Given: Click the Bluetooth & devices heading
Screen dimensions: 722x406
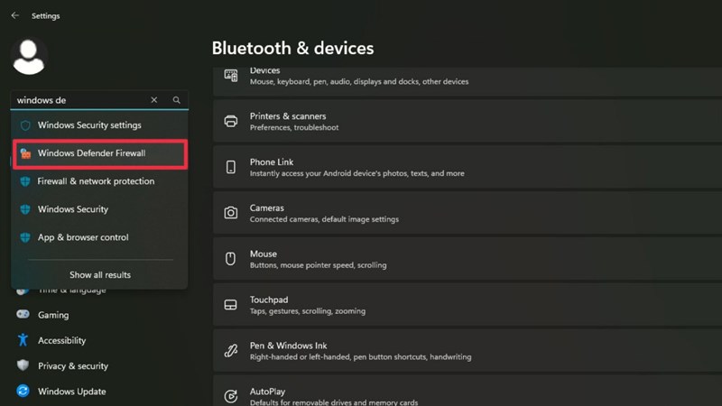Looking at the screenshot, I should pyautogui.click(x=292, y=49).
